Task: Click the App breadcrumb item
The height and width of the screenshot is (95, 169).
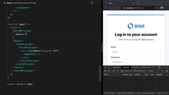Action: pos(34,3)
